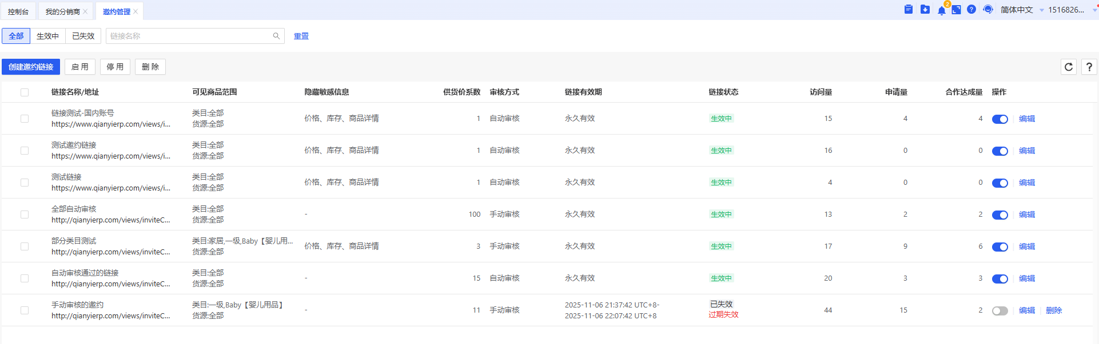Click the 供货价系数 column header

(x=461, y=92)
